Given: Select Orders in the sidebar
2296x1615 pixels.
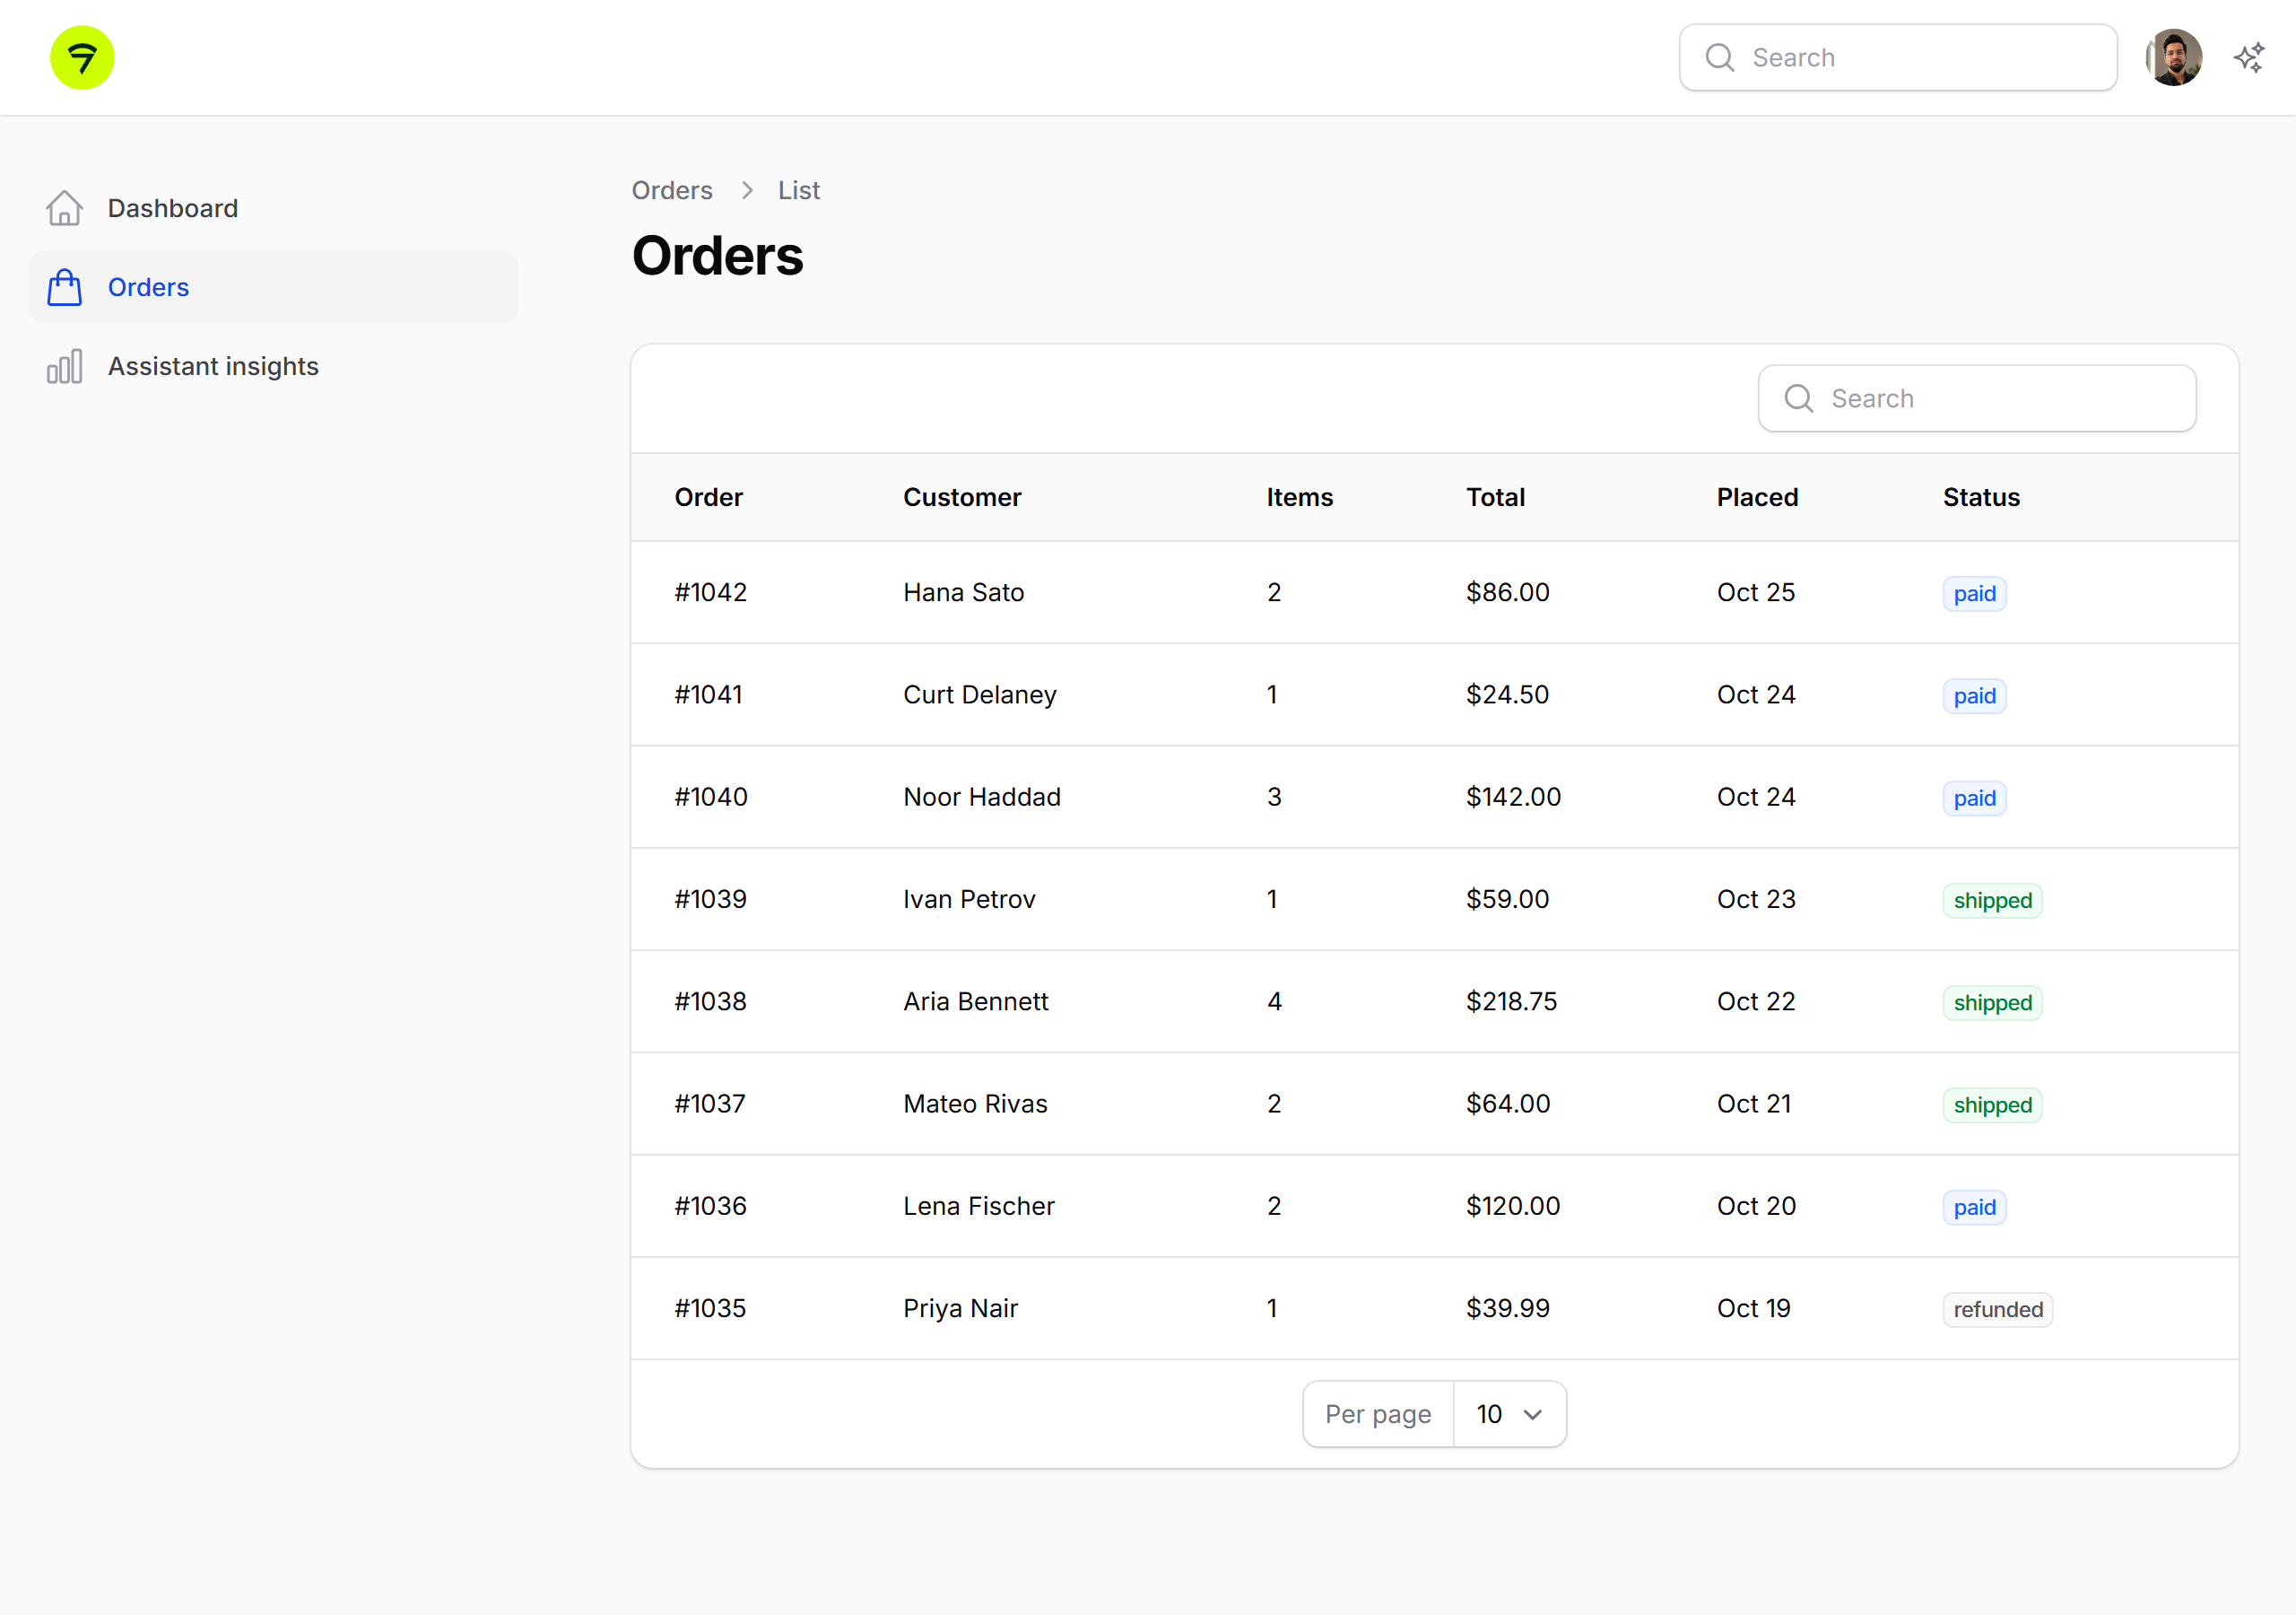Looking at the screenshot, I should pyautogui.click(x=273, y=287).
